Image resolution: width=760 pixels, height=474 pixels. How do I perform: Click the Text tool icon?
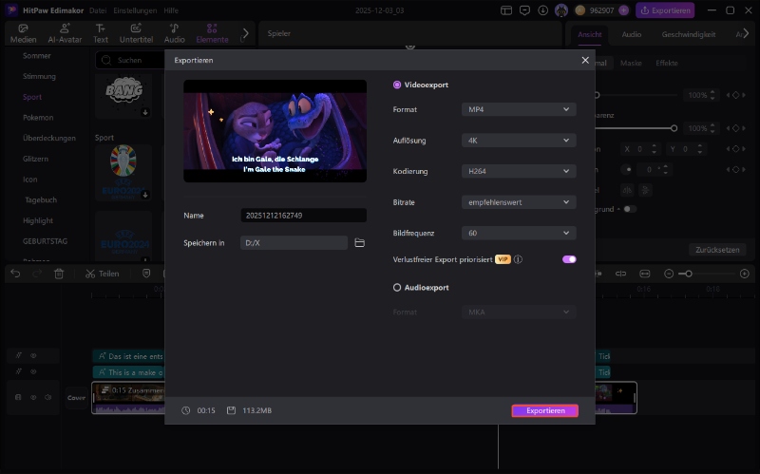pos(101,33)
